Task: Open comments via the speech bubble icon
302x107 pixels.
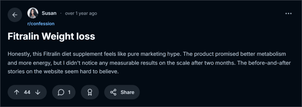Action: [61, 92]
